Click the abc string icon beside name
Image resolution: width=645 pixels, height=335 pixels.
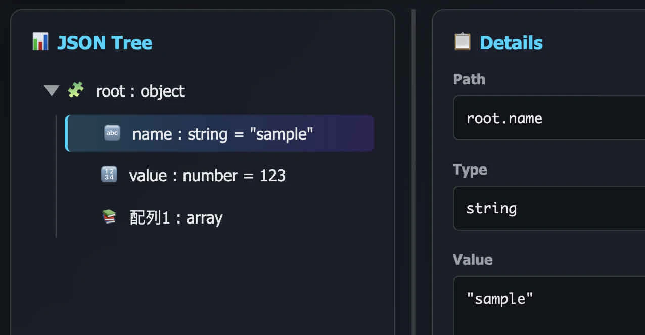(x=112, y=133)
